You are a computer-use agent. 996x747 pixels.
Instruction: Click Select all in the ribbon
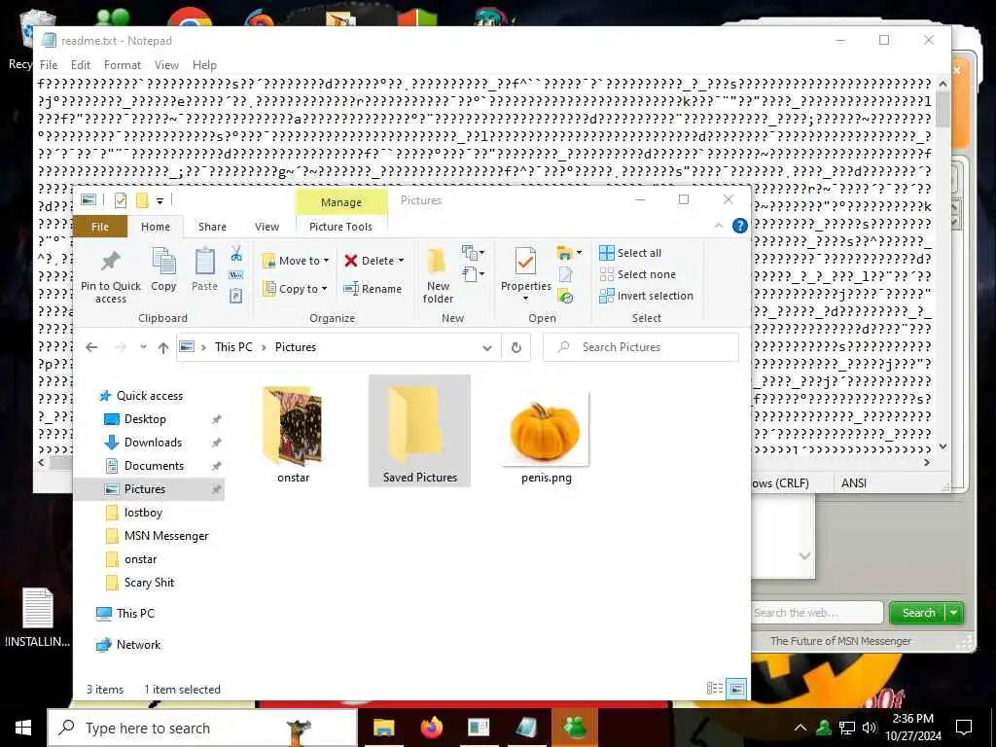pos(630,253)
